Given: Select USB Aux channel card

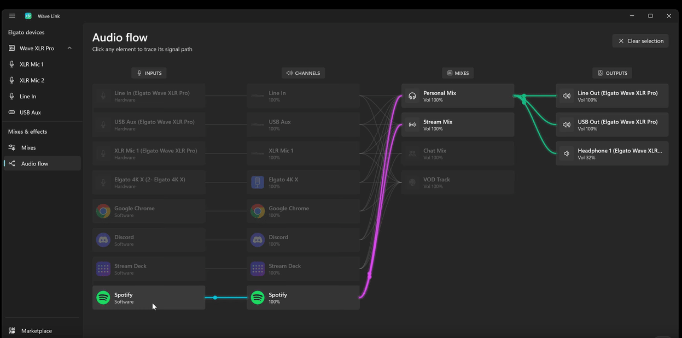Looking at the screenshot, I should (303, 124).
